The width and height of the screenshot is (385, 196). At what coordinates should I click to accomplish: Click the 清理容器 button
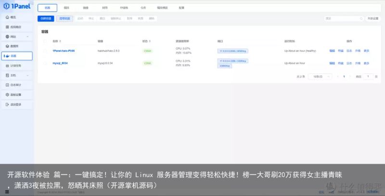64,18
